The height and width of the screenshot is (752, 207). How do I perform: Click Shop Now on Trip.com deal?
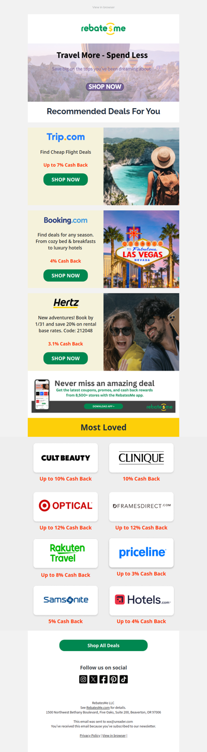coord(66,180)
